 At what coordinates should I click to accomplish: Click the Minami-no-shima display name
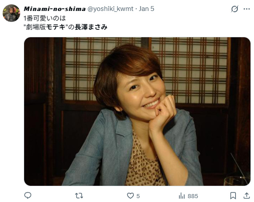54,9
